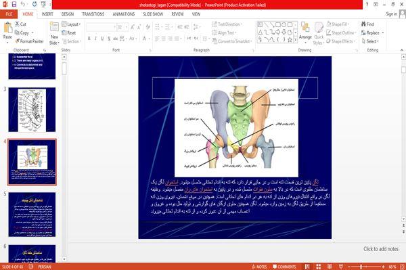Click the PowerPoint Help question mark
Viewport: 406px width, 270px height.
pos(367,5)
